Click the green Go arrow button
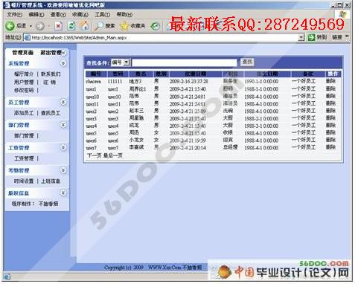The height and width of the screenshot is (284, 355). point(311,37)
